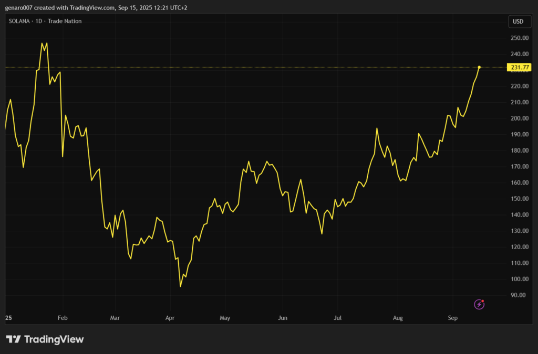Select the Jul label on the time axis
Image resolution: width=538 pixels, height=354 pixels.
click(x=338, y=318)
